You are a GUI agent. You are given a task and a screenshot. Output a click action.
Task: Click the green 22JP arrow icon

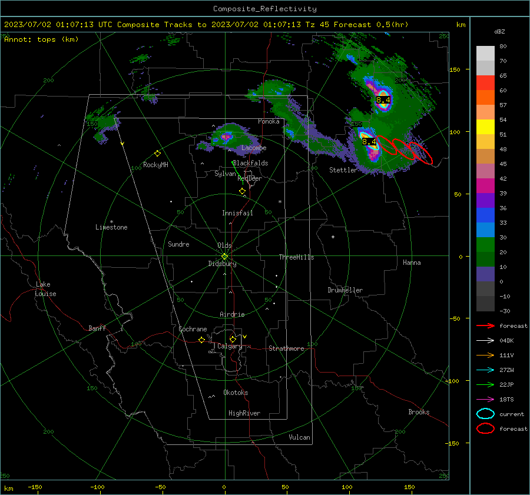tap(485, 384)
